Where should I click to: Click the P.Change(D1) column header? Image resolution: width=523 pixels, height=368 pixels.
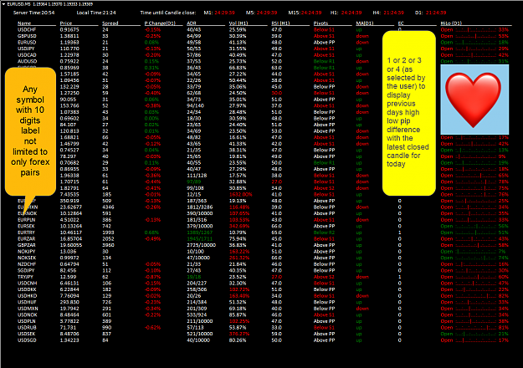160,23
